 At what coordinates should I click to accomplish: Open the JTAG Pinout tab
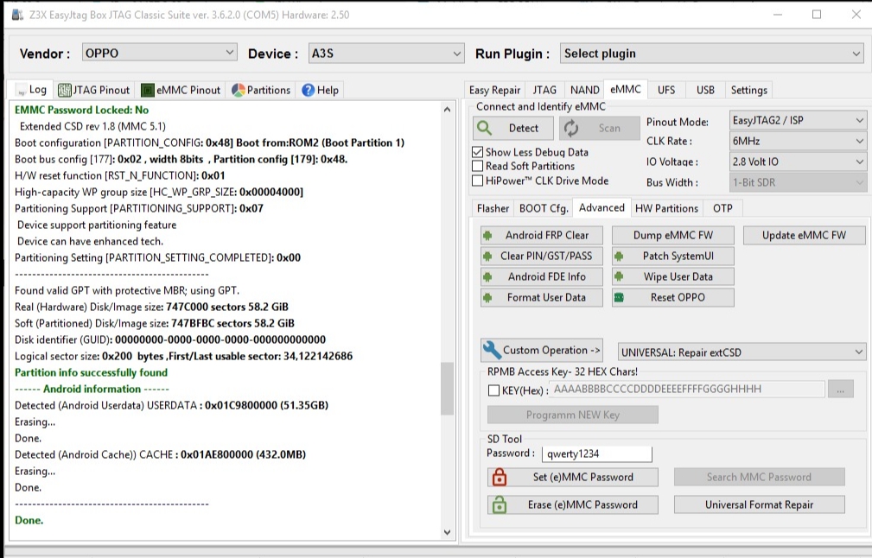pos(94,90)
